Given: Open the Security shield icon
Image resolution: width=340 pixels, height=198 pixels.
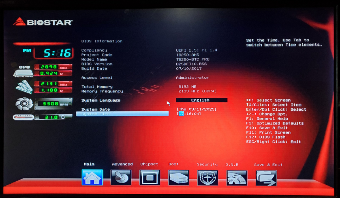Looking at the screenshot, I should (x=208, y=178).
